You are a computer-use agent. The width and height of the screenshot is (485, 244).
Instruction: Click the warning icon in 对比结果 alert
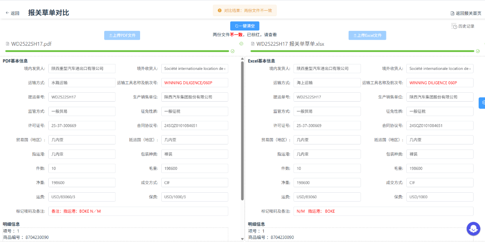219,11
